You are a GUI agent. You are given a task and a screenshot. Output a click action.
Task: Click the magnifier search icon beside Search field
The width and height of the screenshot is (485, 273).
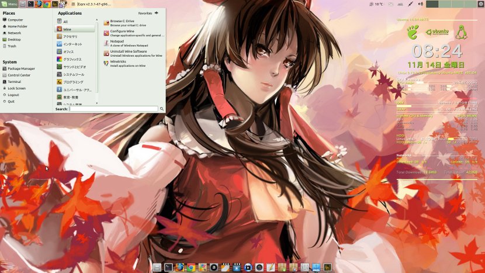click(162, 109)
